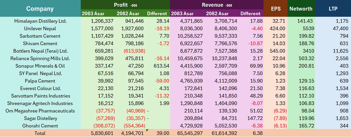Click the Company column header
This screenshot has height=137, width=351.
click(40, 9)
